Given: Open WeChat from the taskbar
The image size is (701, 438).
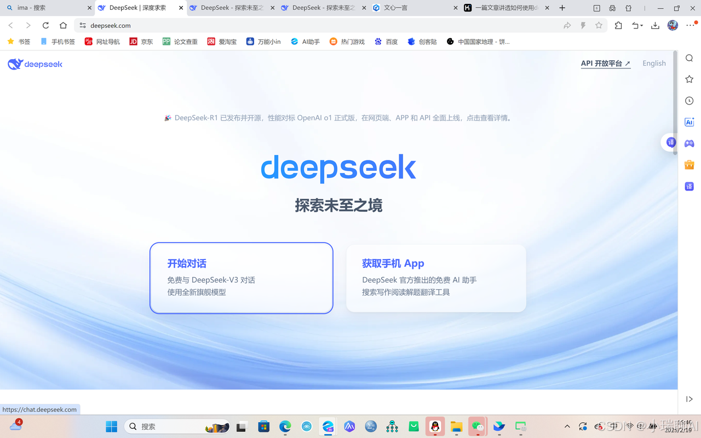Looking at the screenshot, I should coord(478,427).
